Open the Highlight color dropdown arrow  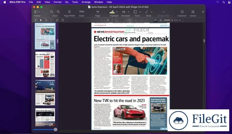[x=117, y=12]
